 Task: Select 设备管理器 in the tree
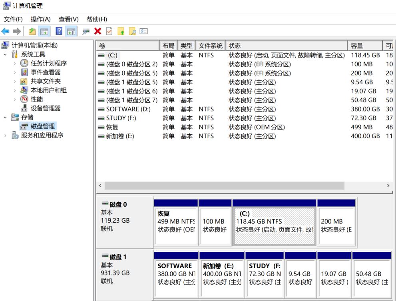tap(46, 108)
